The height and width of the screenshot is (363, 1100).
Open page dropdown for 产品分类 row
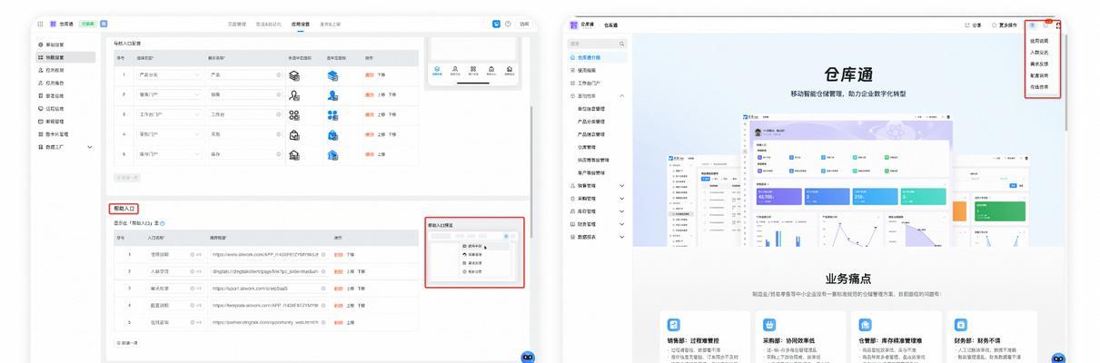(x=169, y=74)
